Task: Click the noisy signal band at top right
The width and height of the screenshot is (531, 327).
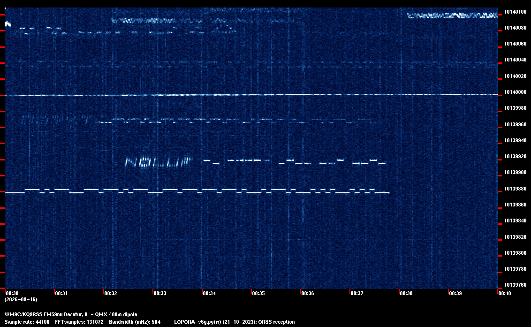Action: (x=452, y=15)
